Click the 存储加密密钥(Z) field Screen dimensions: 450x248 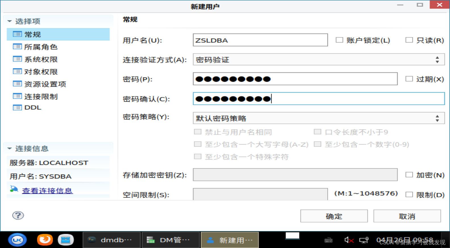295,175
